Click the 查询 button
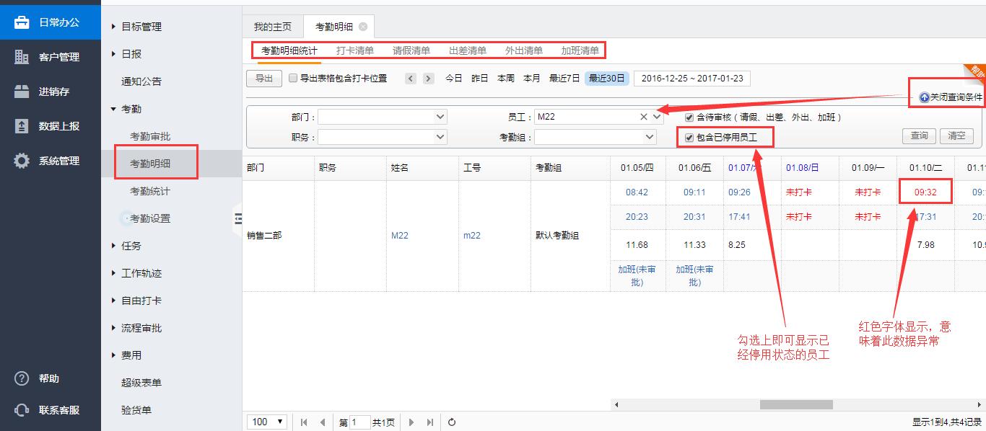The height and width of the screenshot is (431, 986). click(x=919, y=135)
